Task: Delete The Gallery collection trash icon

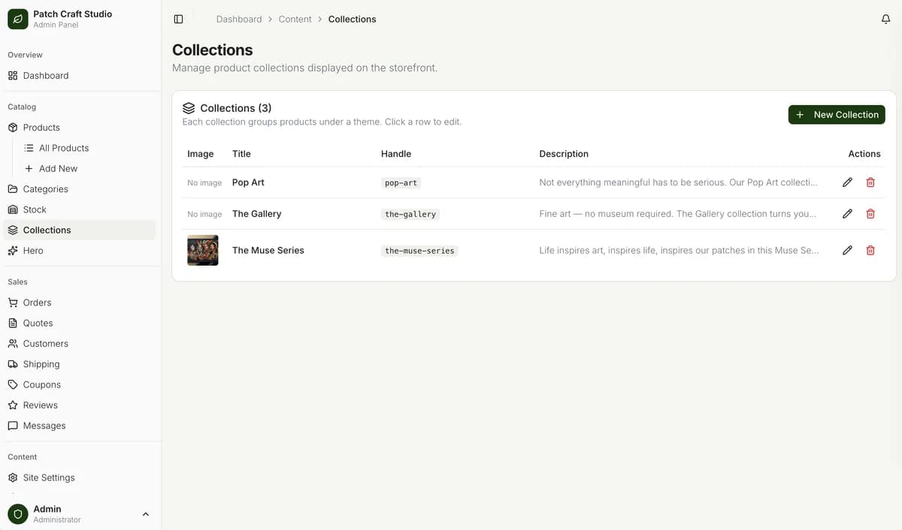Action: point(870,214)
